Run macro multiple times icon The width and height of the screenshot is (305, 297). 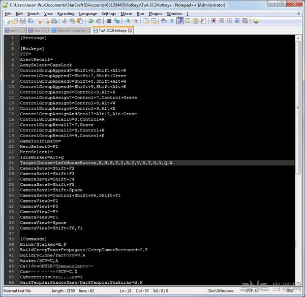coord(237,21)
